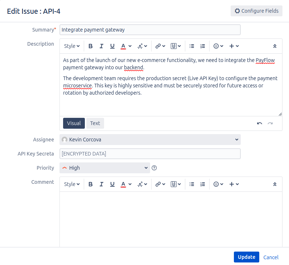289x265 pixels.
Task: Apply bold in Comment toolbar
Action: pos(91,184)
